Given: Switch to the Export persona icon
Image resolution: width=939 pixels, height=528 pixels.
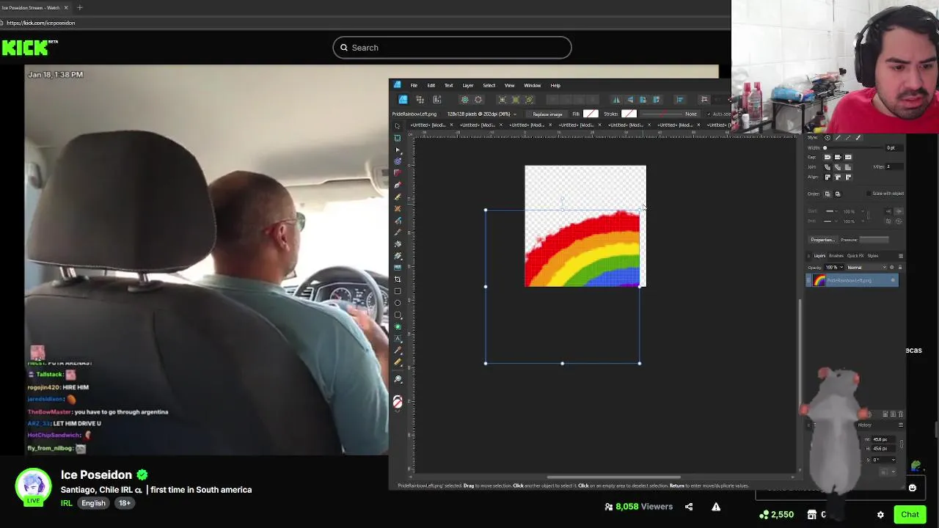Looking at the screenshot, I should coord(437,99).
